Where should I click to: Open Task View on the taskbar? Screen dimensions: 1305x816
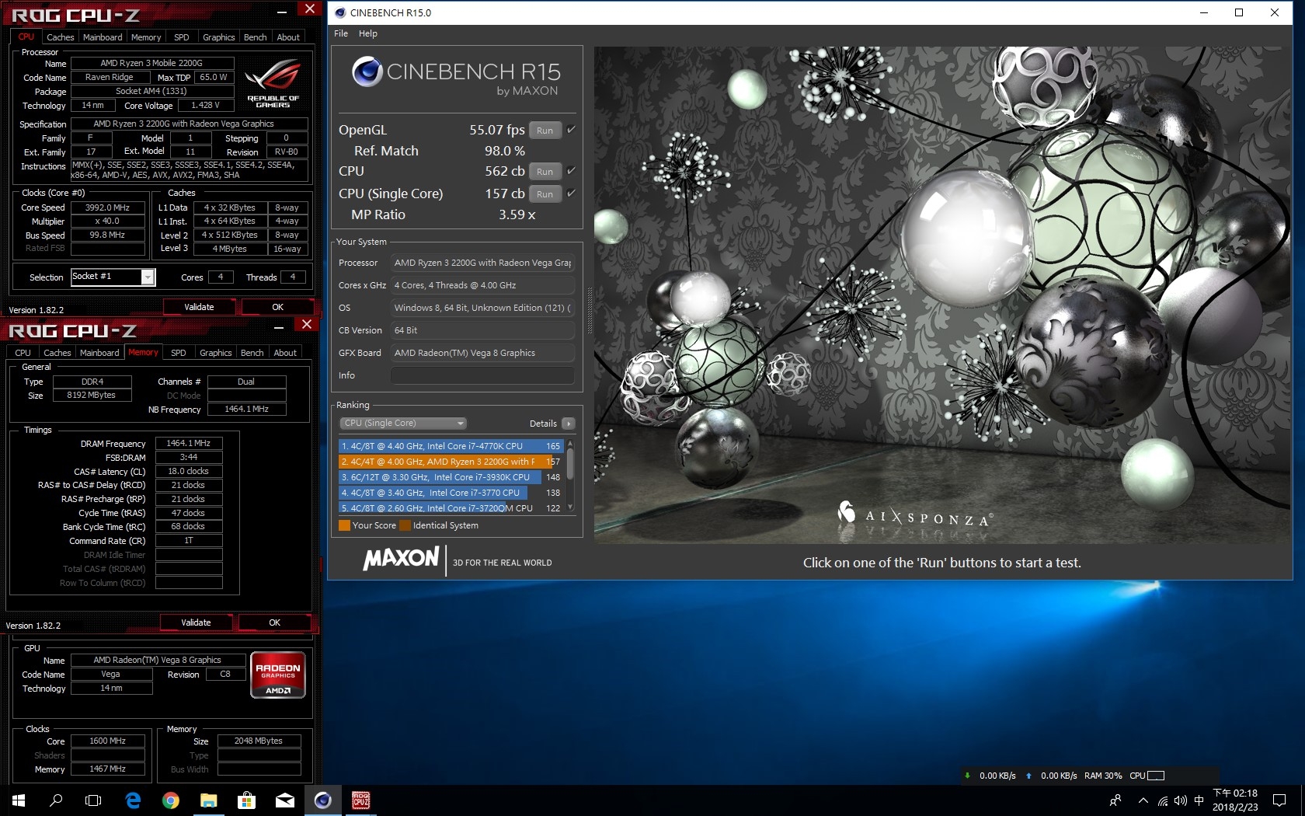coord(93,800)
